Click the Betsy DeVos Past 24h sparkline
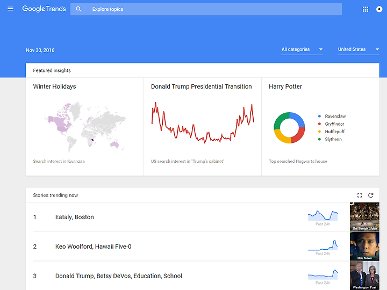 pos(323,274)
